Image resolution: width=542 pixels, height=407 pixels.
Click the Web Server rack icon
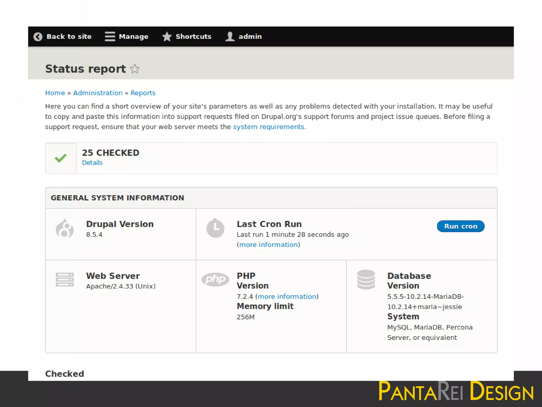(x=65, y=280)
